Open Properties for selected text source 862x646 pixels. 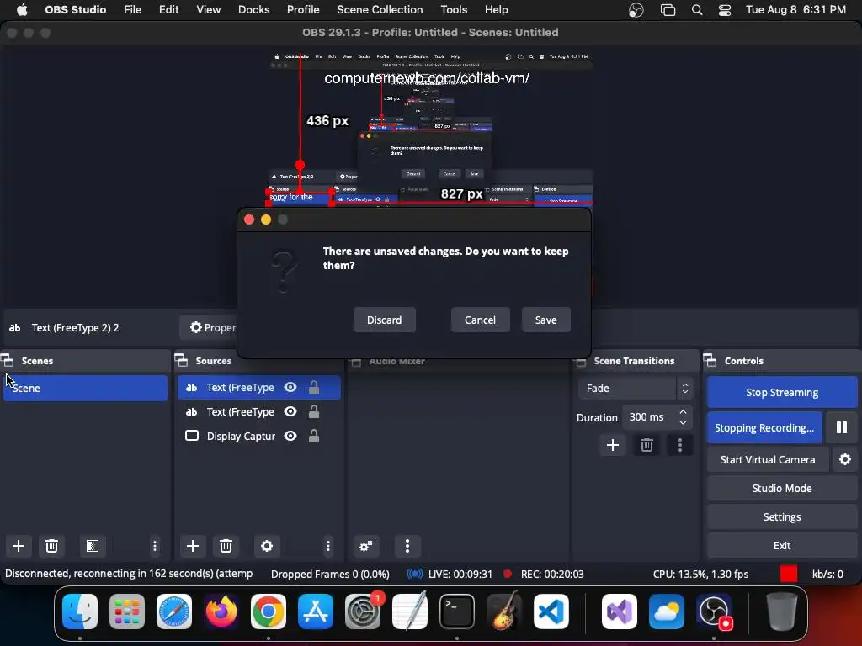(x=212, y=327)
